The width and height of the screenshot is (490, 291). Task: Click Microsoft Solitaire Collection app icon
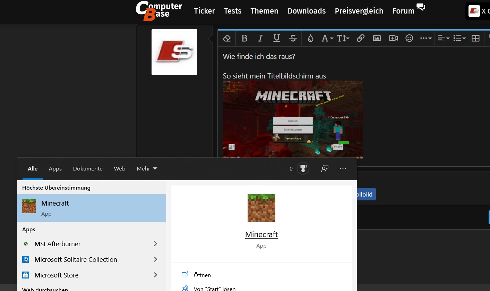[x=26, y=259]
